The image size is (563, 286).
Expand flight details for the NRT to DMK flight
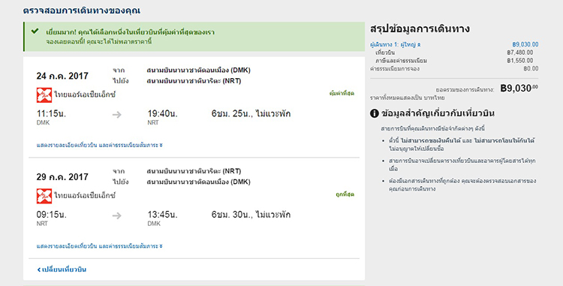coord(99,246)
